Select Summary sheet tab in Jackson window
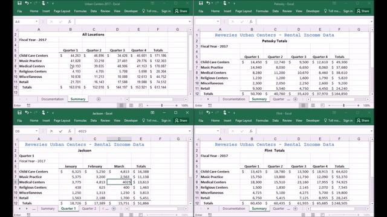Viewport: 387px width, 217px height. tap(48, 209)
